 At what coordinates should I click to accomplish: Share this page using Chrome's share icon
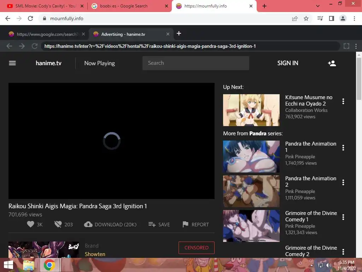295,18
